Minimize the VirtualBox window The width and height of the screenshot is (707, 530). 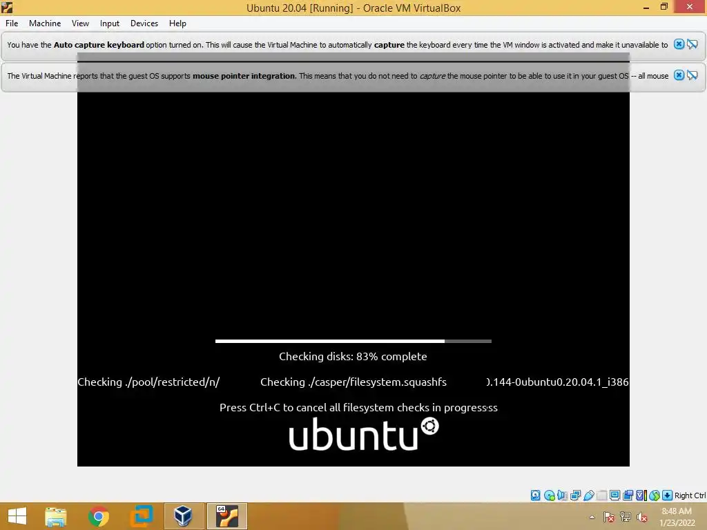coord(646,7)
